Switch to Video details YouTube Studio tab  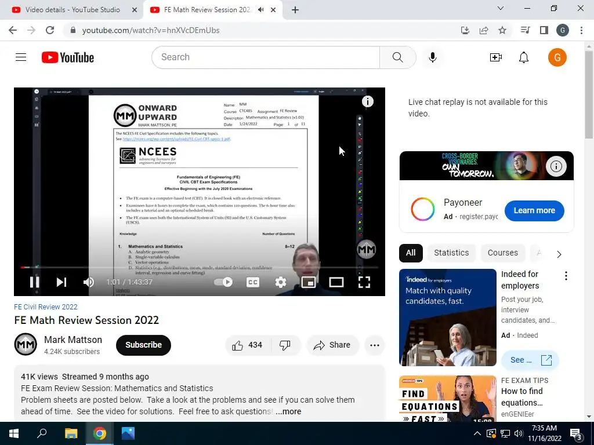(73, 10)
